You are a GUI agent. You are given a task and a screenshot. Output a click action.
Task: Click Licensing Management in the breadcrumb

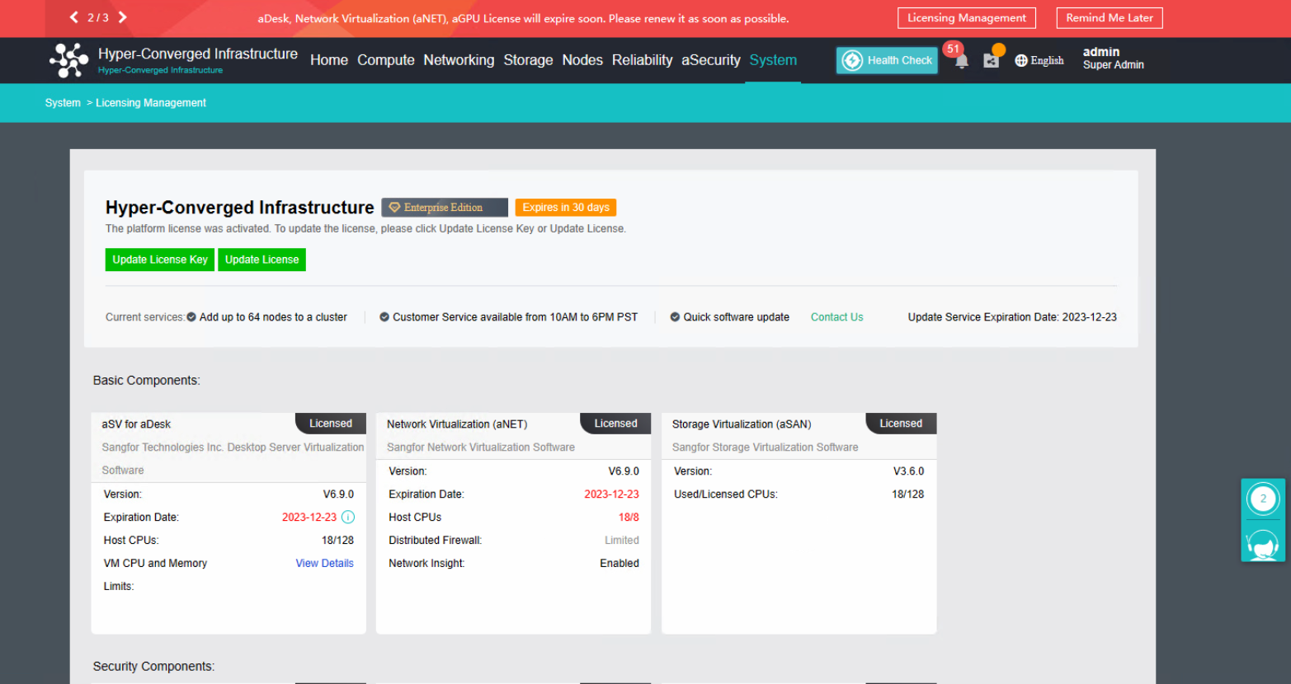point(151,103)
